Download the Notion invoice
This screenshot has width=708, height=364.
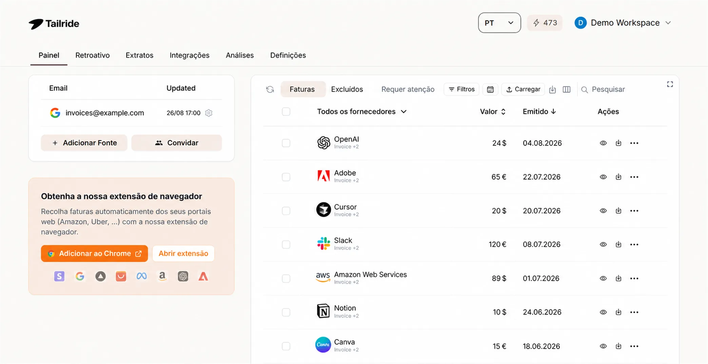pos(618,312)
